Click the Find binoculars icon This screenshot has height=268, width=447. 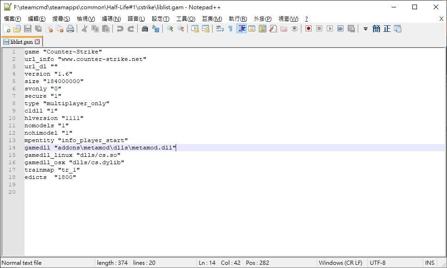[145, 29]
